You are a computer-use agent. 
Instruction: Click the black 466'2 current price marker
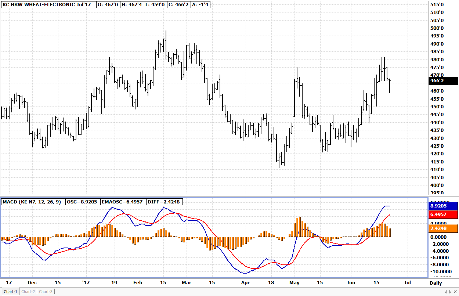click(443, 81)
